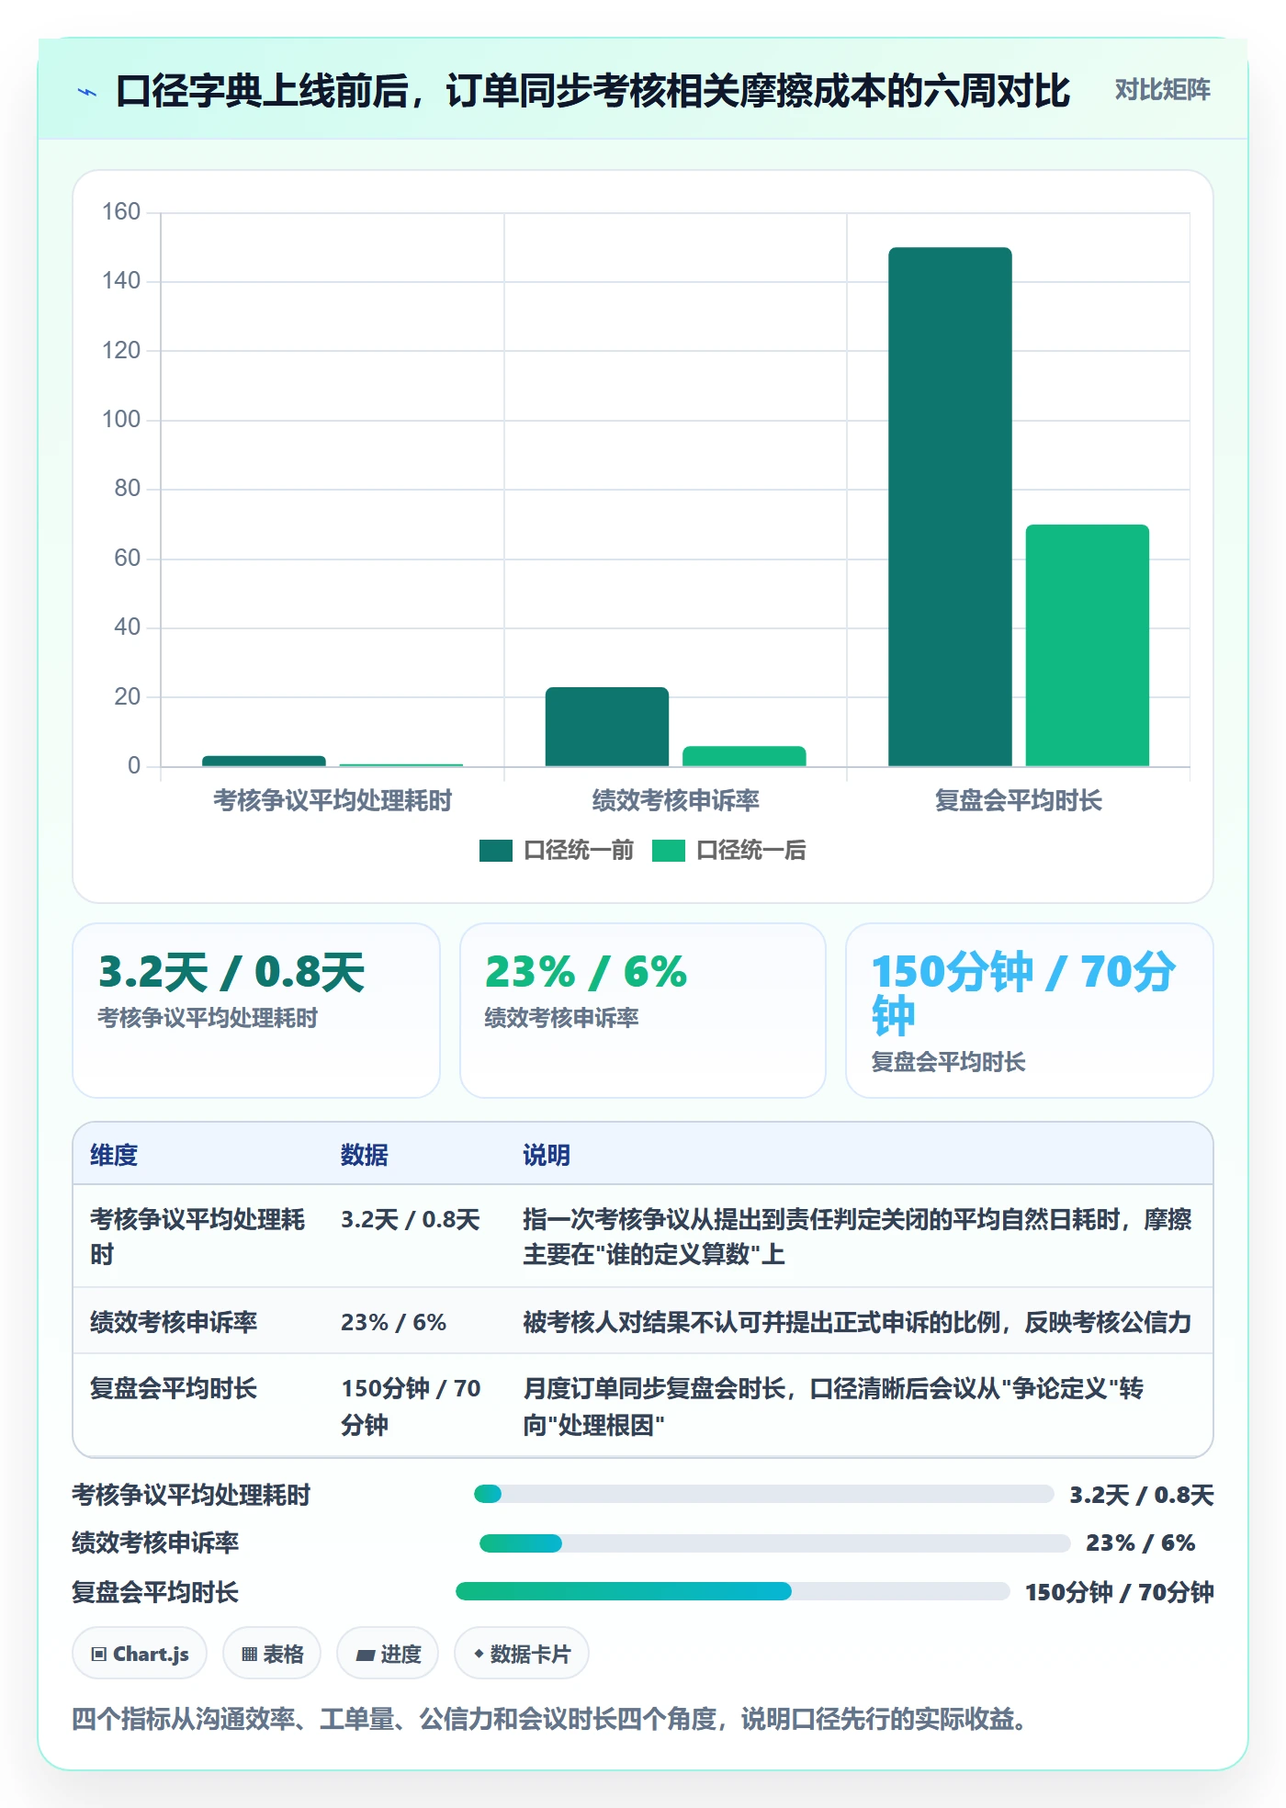Click the 考核争议平均处理耗时 progress bar
Viewport: 1286px width, 1808px height.
(763, 1494)
